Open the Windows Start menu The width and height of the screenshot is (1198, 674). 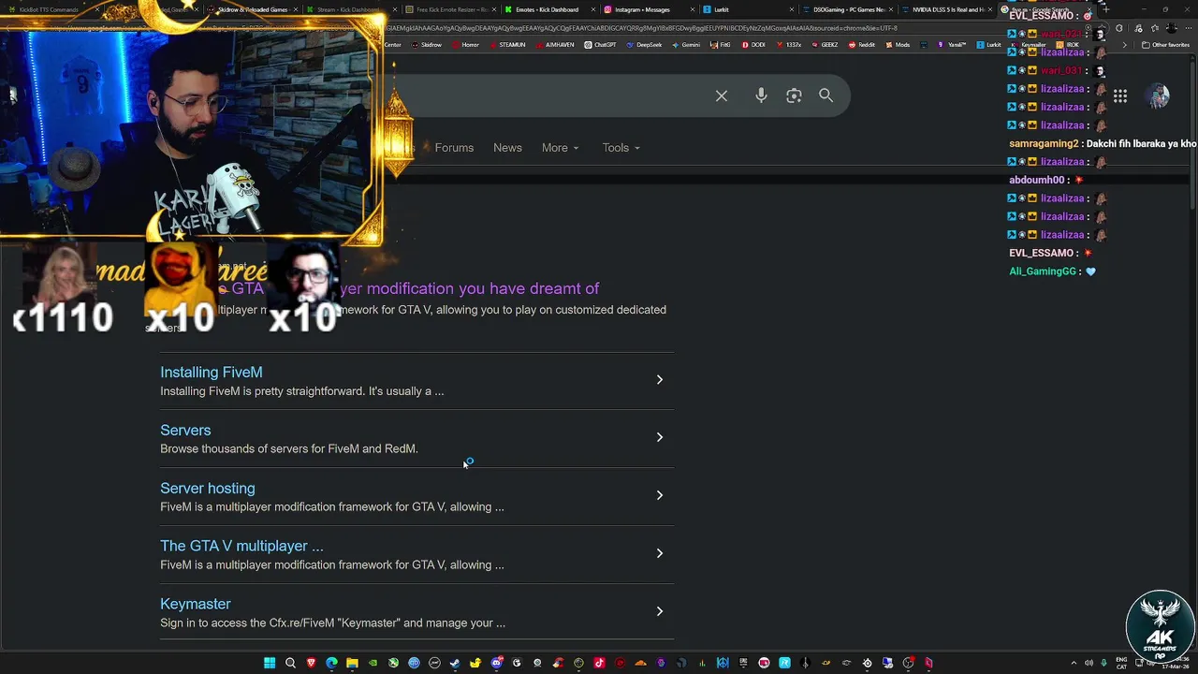pos(270,663)
